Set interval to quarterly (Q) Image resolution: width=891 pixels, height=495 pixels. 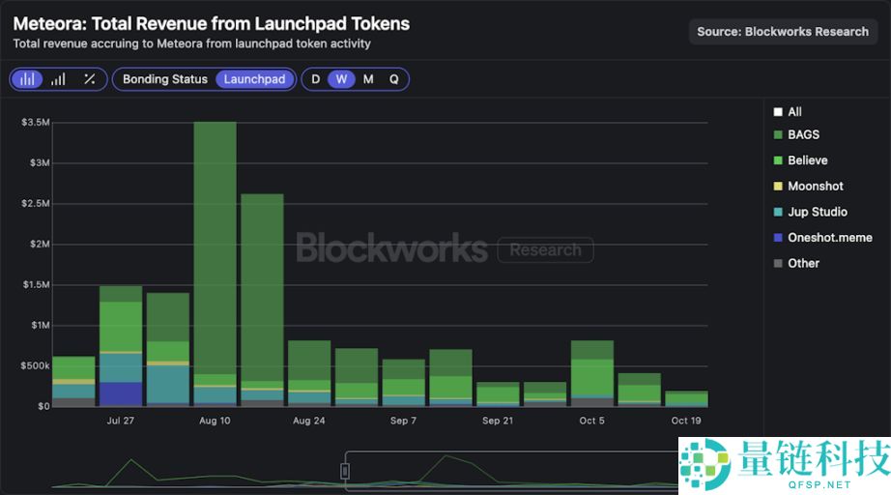coord(394,79)
